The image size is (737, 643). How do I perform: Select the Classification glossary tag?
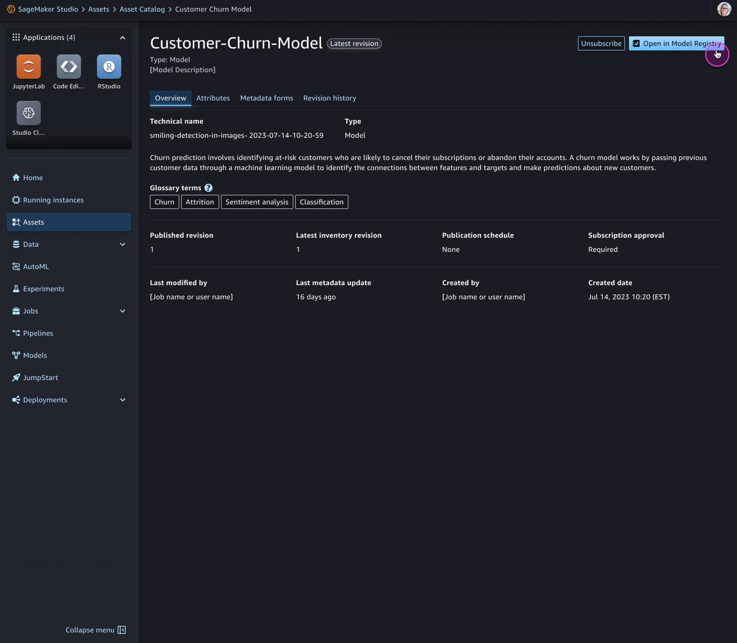click(x=322, y=202)
